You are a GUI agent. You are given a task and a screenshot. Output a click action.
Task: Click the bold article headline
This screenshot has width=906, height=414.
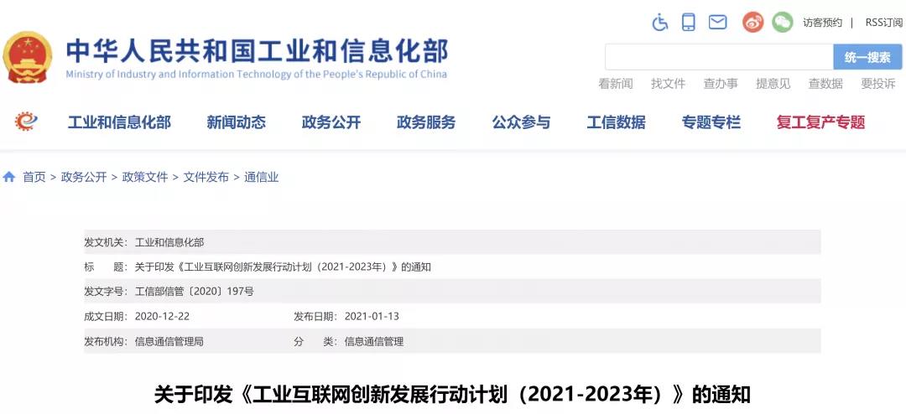point(452,395)
